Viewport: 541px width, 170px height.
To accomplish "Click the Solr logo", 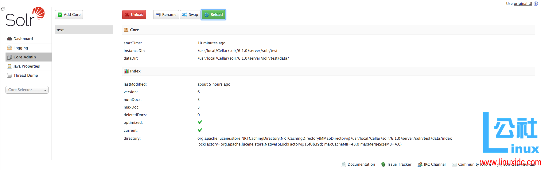I will click(25, 17).
